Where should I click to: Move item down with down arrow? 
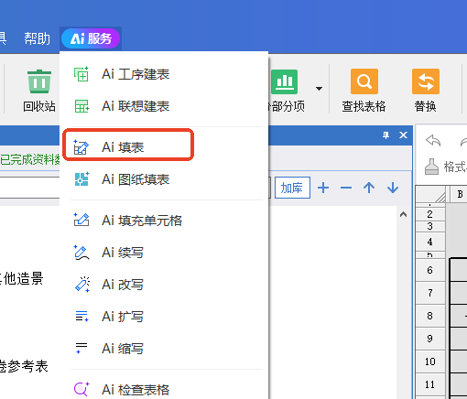click(x=393, y=188)
